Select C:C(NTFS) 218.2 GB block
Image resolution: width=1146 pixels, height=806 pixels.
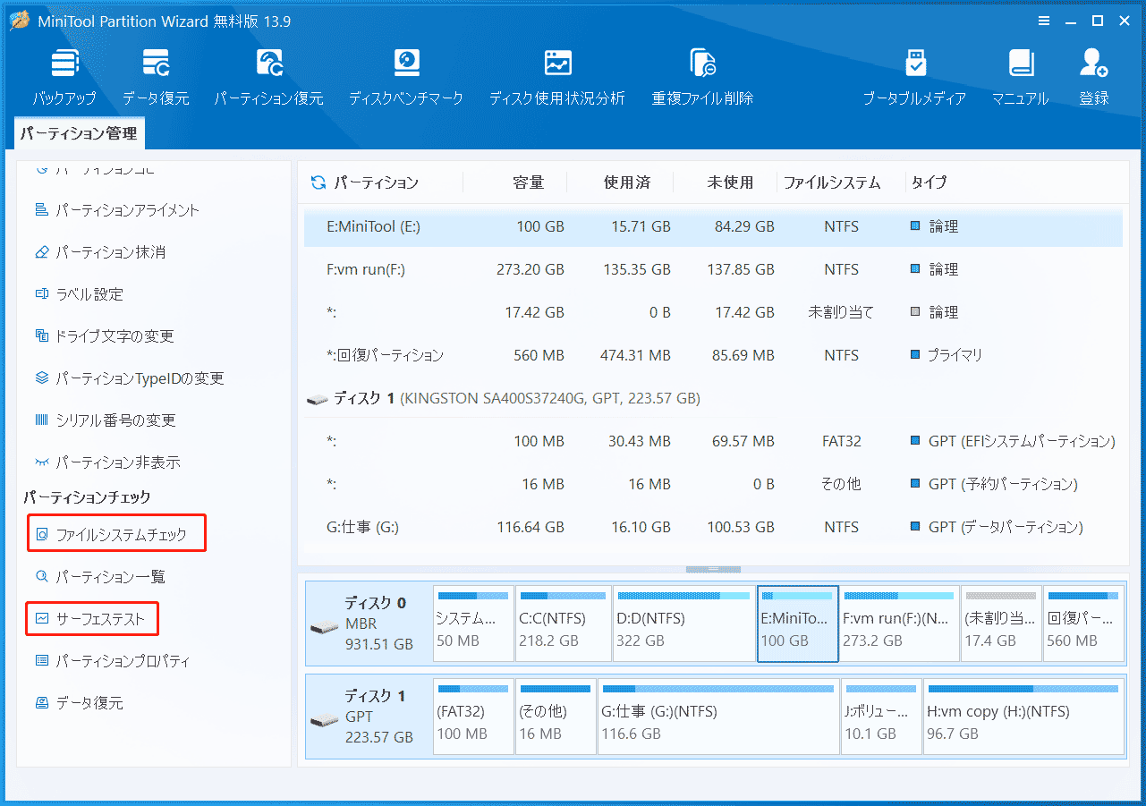click(x=564, y=624)
